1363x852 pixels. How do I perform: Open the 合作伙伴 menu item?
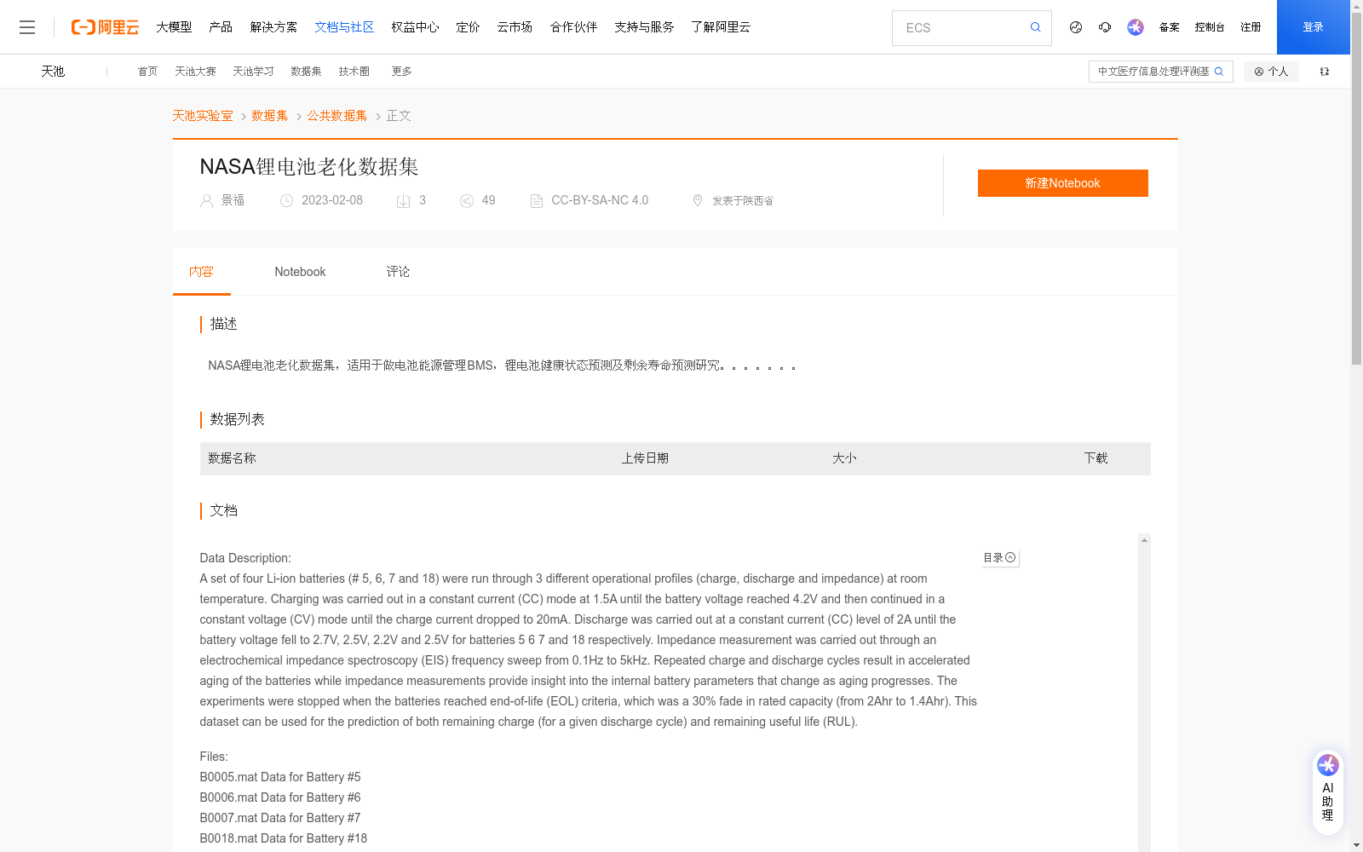pos(573,27)
